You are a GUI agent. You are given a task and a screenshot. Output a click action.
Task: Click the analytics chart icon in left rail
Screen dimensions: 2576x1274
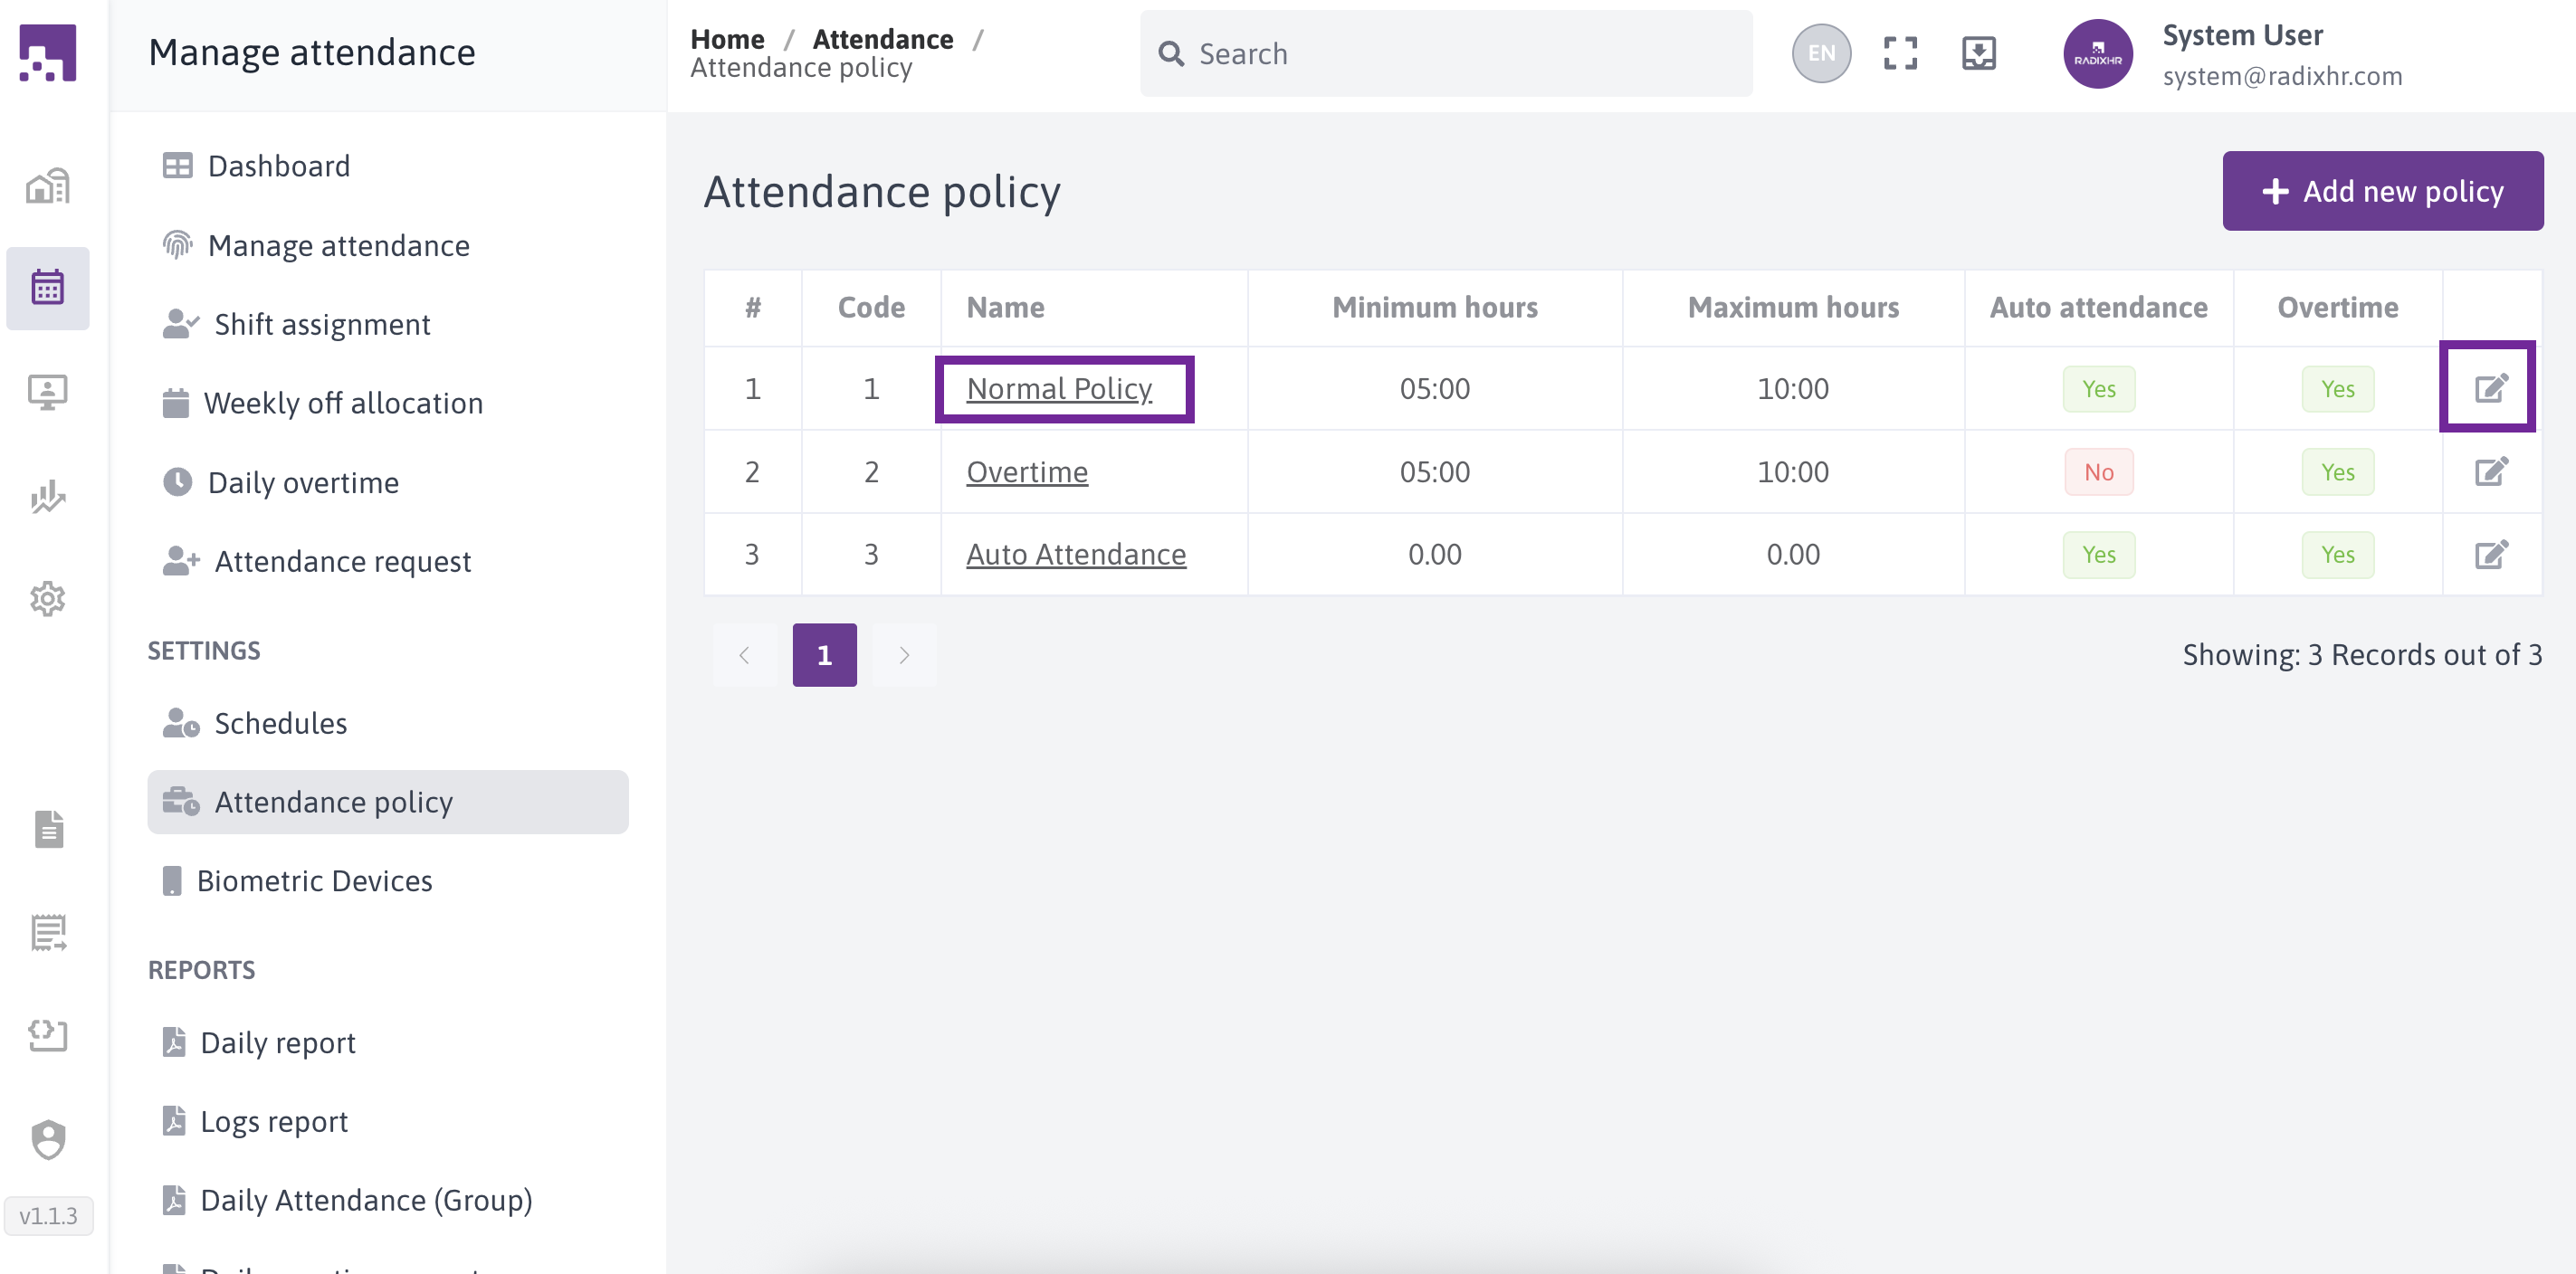47,496
